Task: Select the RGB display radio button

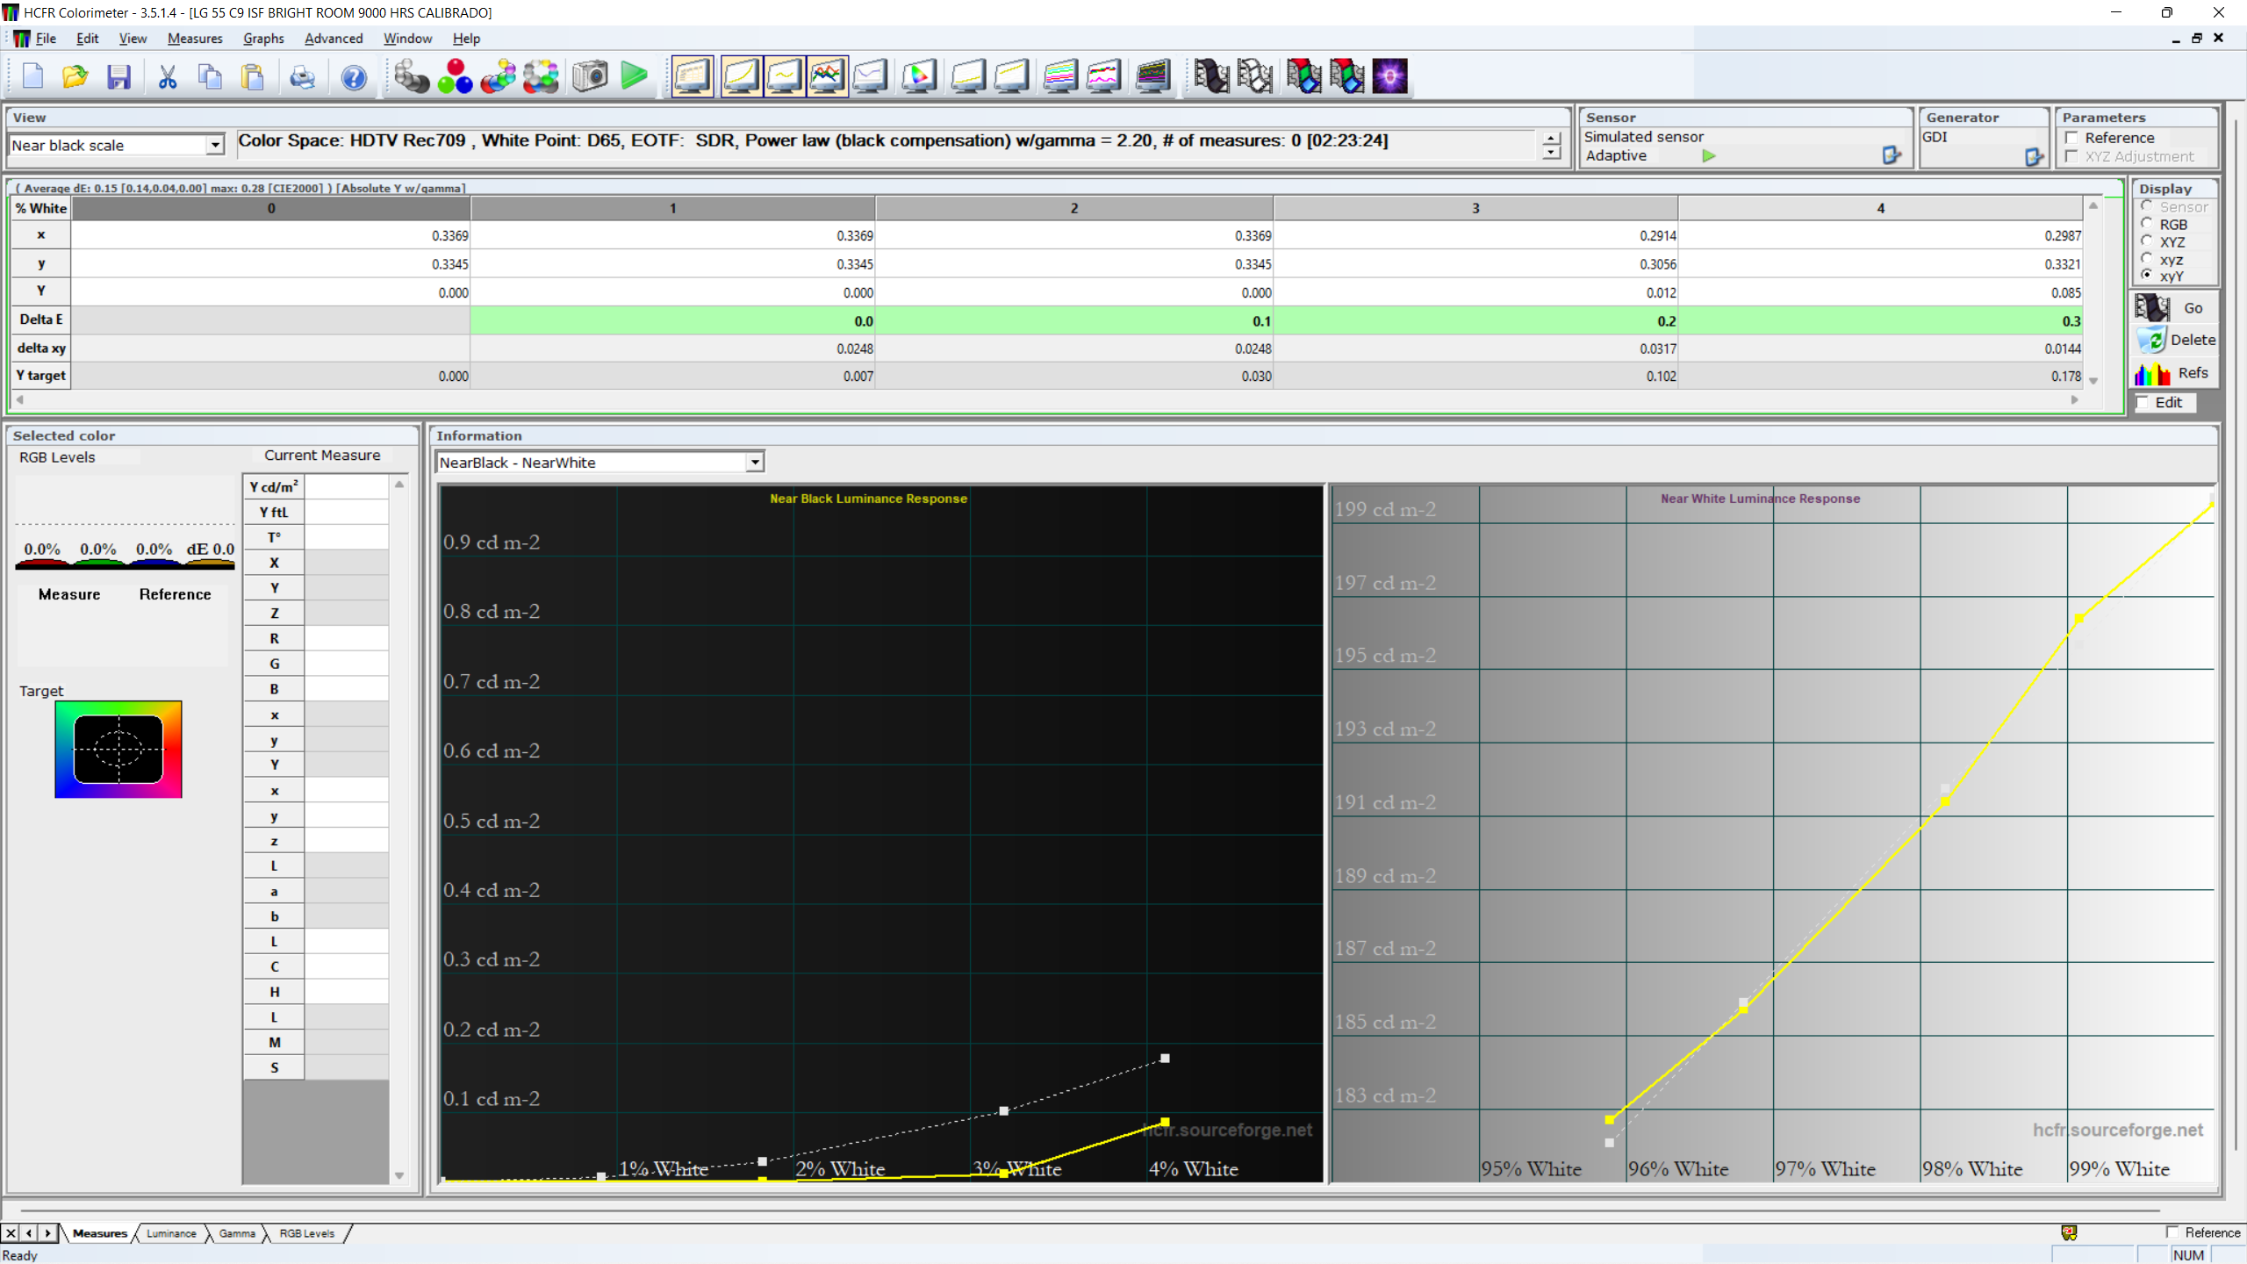Action: (2147, 224)
